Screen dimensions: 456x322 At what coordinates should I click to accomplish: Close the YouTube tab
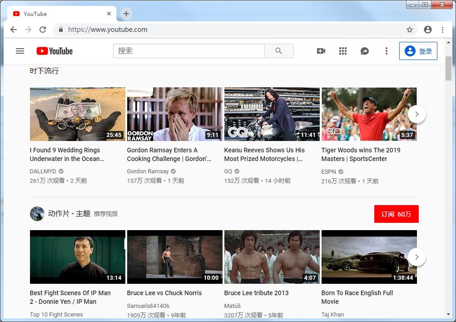(109, 14)
